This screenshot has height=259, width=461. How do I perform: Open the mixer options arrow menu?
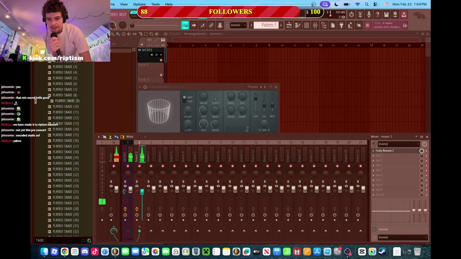[99, 137]
